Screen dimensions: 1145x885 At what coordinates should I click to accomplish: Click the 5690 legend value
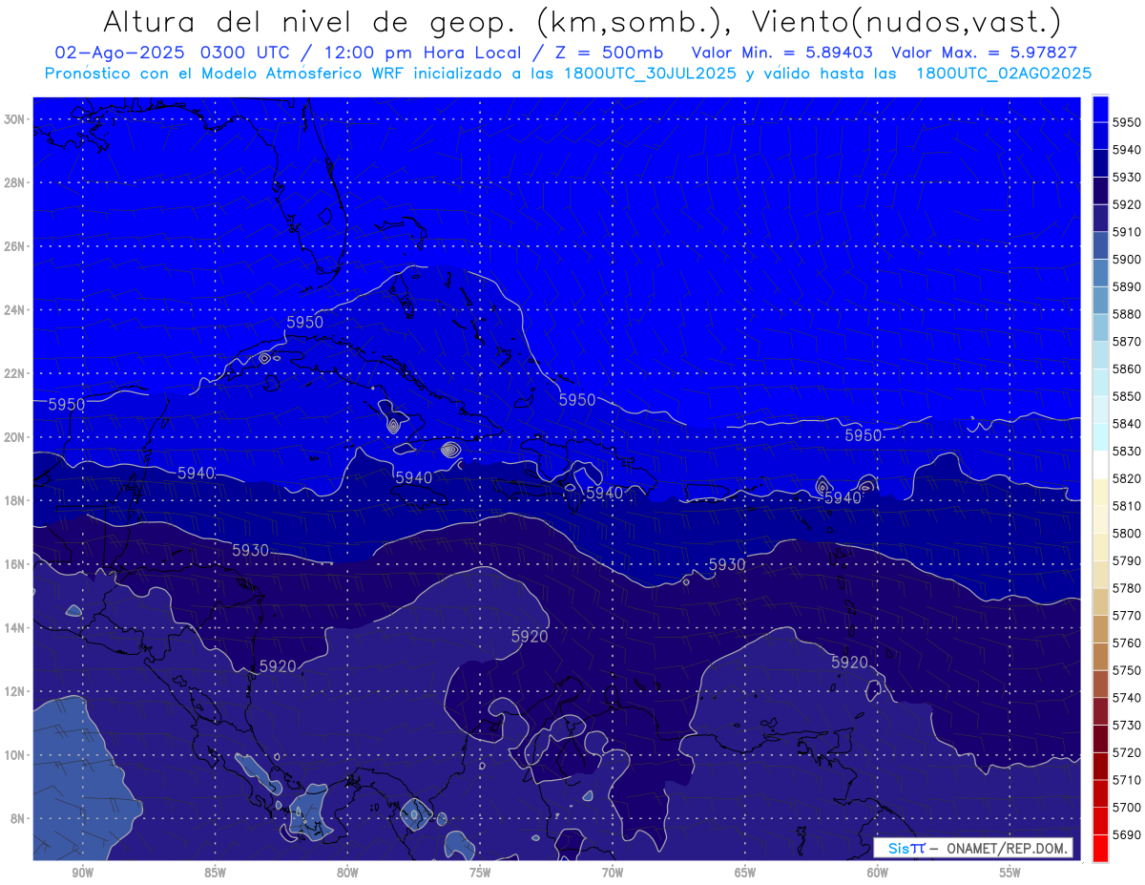pyautogui.click(x=1126, y=834)
